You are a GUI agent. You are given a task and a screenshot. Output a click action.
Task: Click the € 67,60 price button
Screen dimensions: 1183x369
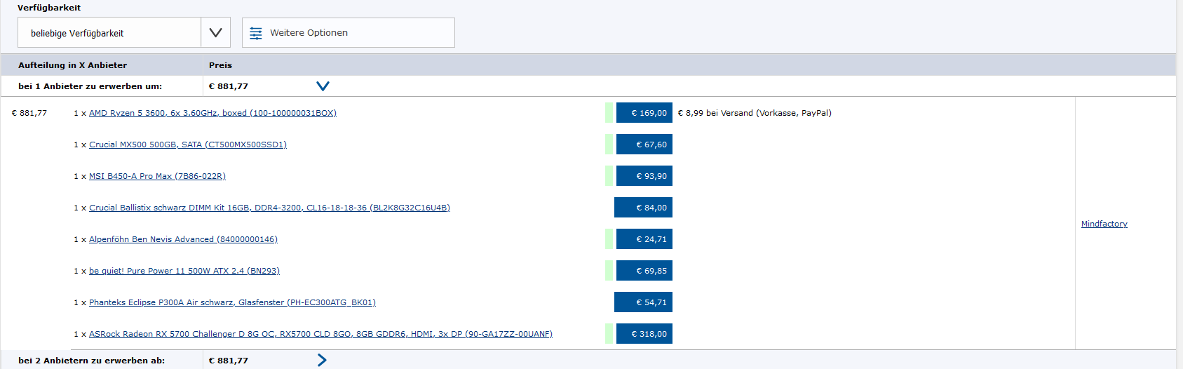pyautogui.click(x=644, y=144)
